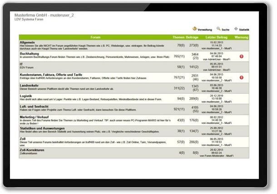Viewport: 277px width, 194px height.
Task: Click the red warning icon in Kundenstamm row
Action: [242, 77]
